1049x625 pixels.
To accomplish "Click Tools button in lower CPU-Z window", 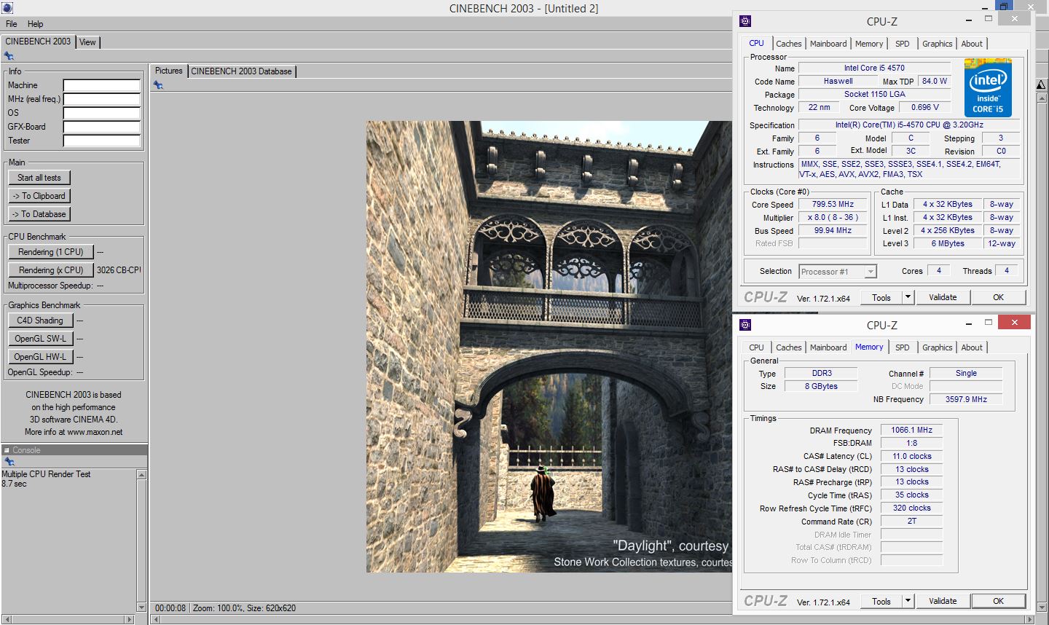I will pyautogui.click(x=881, y=601).
